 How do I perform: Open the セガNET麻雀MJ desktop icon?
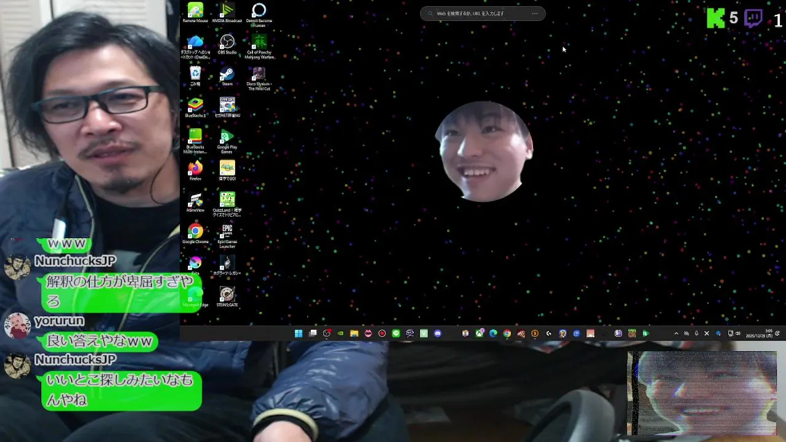coord(227,107)
